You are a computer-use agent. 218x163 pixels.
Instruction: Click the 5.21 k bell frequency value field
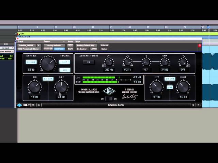point(127,70)
